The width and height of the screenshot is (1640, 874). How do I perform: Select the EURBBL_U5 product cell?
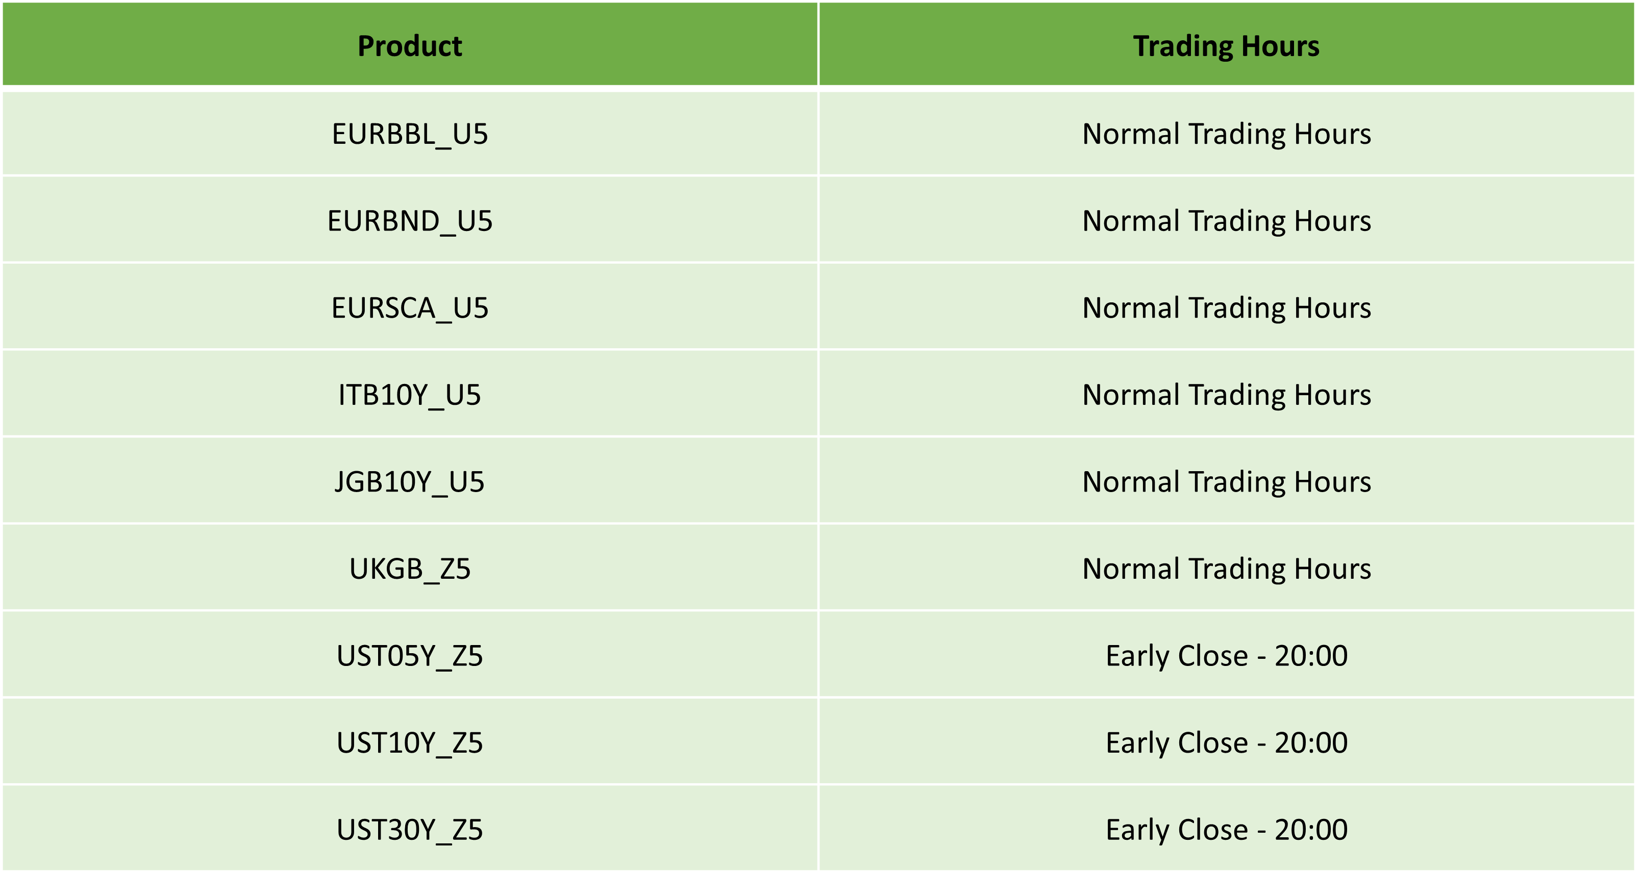(x=409, y=134)
